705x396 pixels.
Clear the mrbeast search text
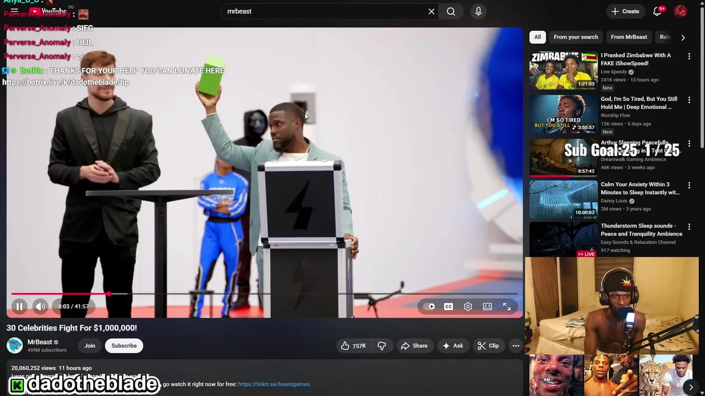click(431, 11)
